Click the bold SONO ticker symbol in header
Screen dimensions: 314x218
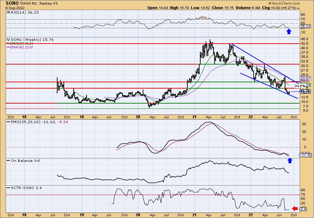tap(12, 3)
